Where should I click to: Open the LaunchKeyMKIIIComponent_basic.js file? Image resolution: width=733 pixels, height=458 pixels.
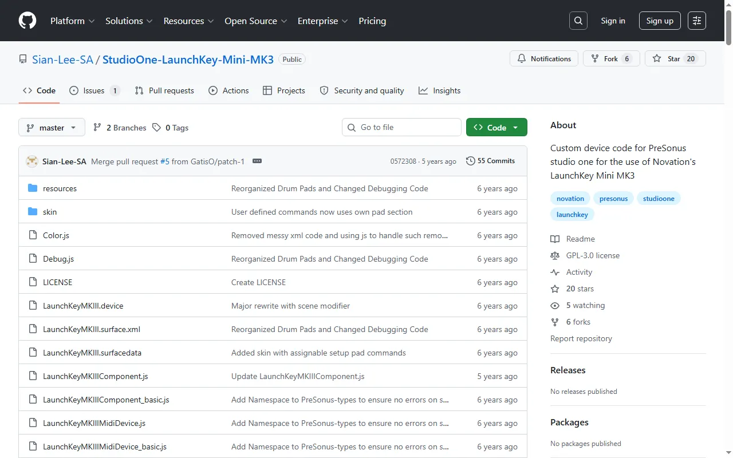(x=106, y=400)
